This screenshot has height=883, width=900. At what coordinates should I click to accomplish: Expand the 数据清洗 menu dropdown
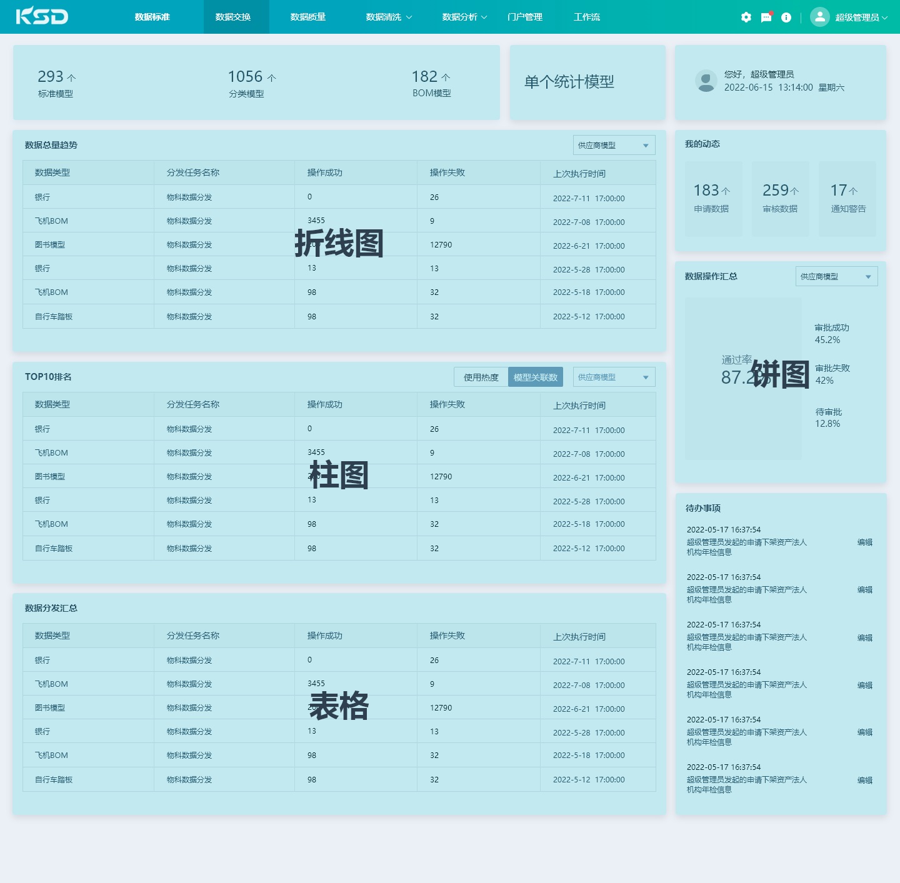389,17
